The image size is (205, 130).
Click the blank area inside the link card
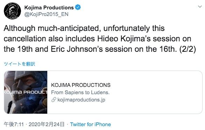point(154,92)
